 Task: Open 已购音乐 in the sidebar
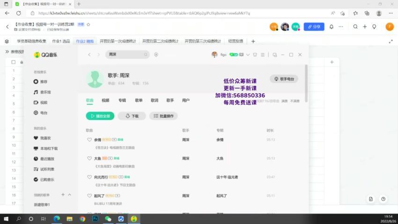[x=44, y=179]
